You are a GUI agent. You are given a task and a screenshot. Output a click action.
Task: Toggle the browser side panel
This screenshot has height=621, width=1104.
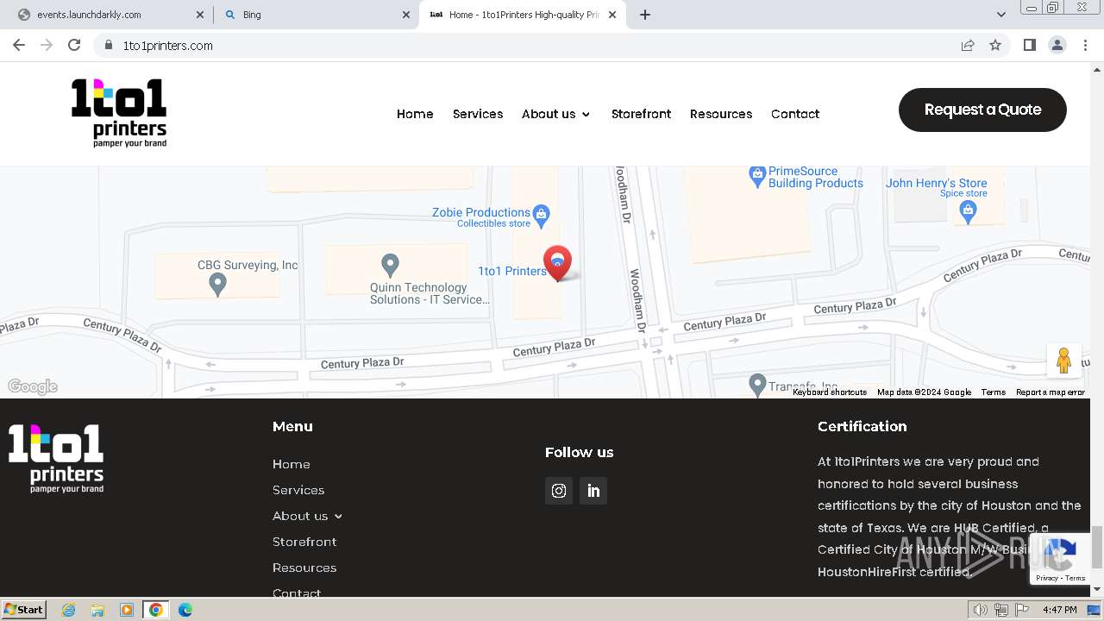(x=1029, y=45)
